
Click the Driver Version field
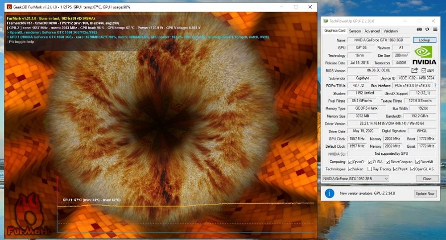coord(392,124)
